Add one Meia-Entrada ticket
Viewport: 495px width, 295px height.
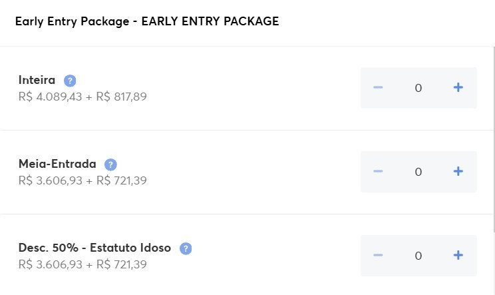tap(458, 171)
